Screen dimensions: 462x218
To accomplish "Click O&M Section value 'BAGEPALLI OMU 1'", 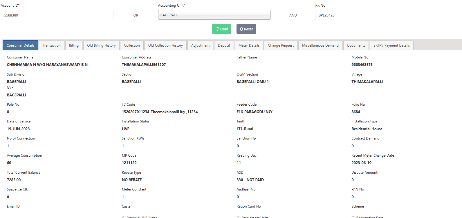I will click(x=252, y=82).
